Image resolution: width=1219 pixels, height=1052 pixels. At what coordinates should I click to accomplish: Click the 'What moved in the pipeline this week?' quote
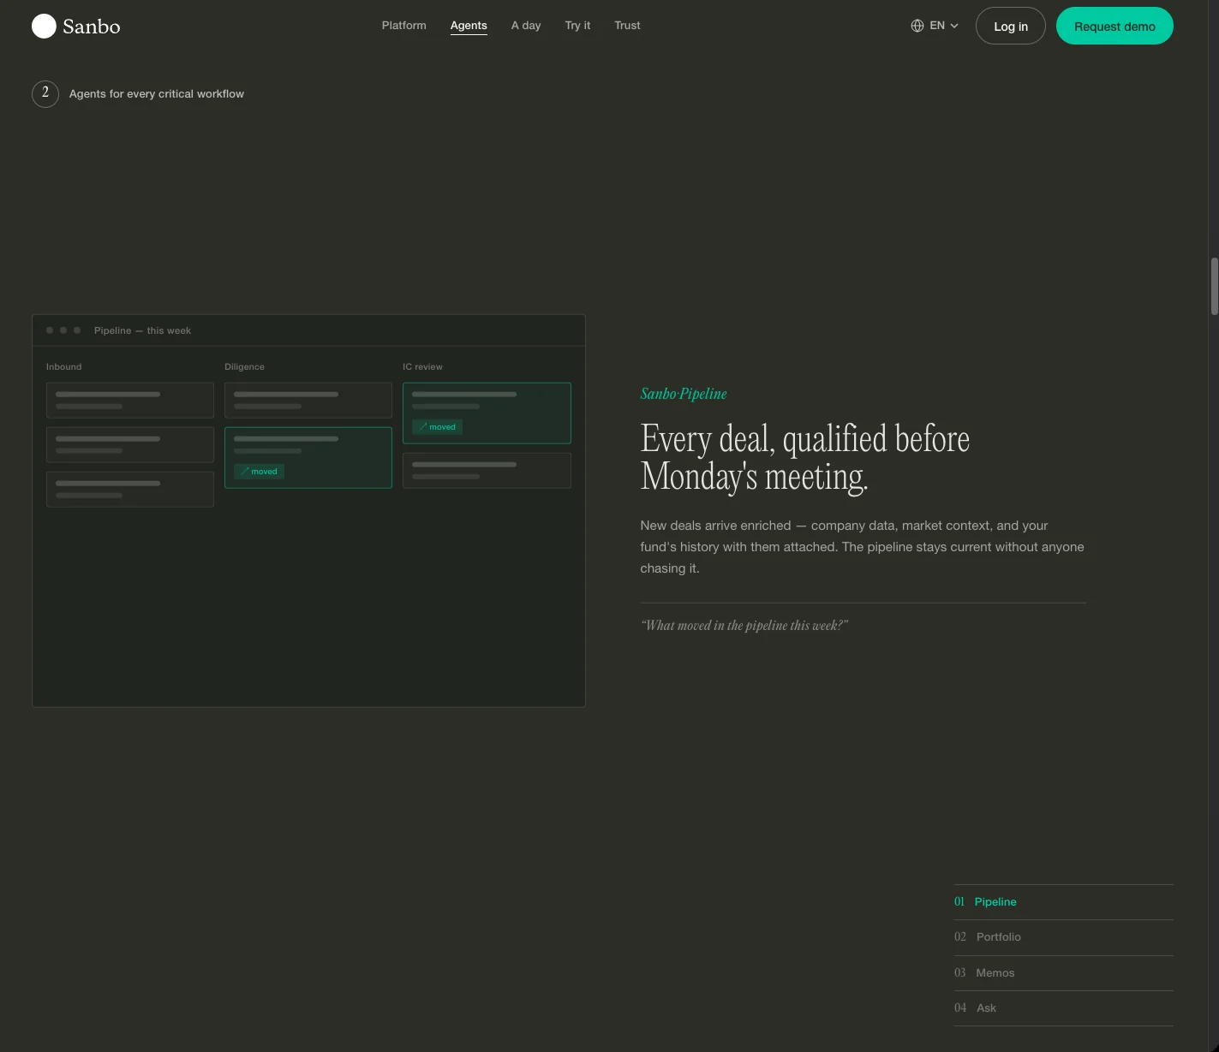[x=744, y=626]
